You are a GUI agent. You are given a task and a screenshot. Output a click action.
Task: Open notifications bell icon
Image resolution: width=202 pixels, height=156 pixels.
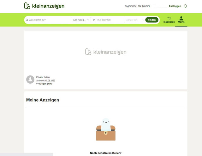185,6
